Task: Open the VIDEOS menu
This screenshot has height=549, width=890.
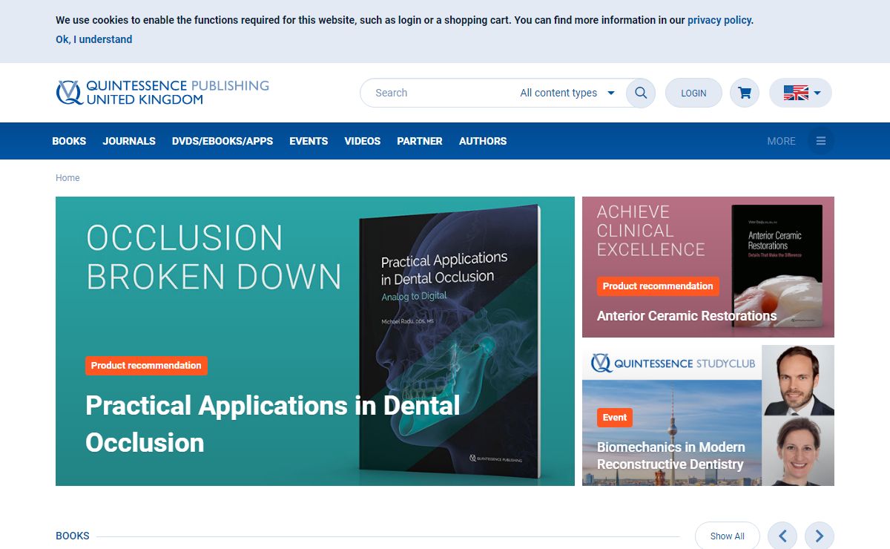Action: (x=363, y=141)
